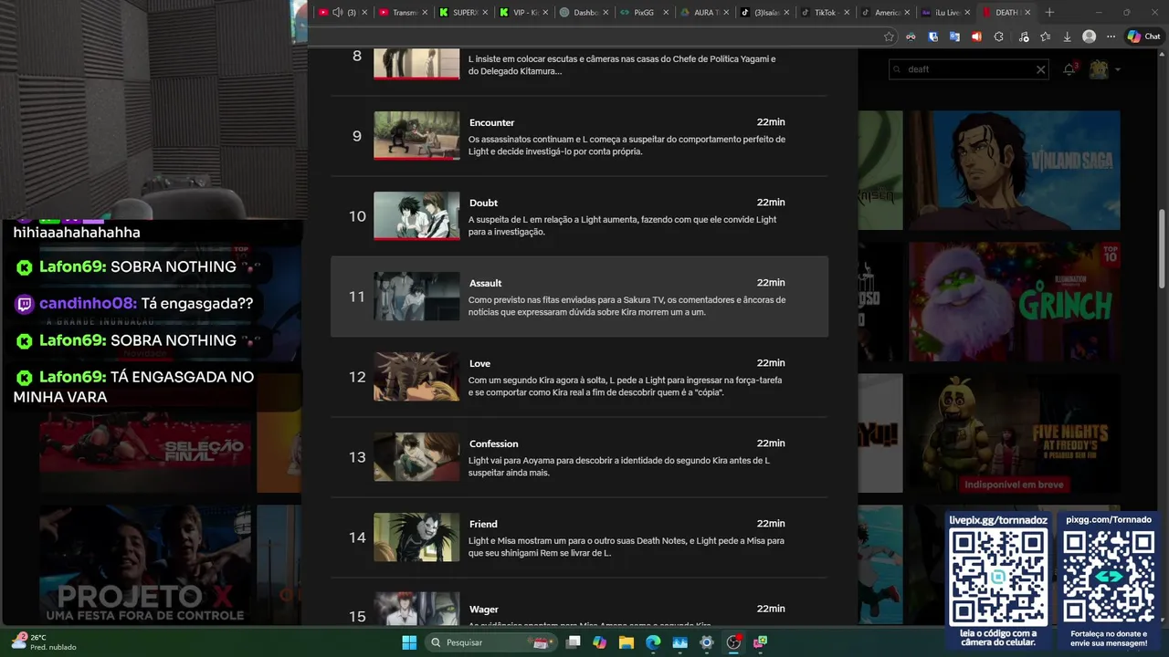Click the search box containing 'deaft'
The height and width of the screenshot is (657, 1169).
click(x=968, y=69)
